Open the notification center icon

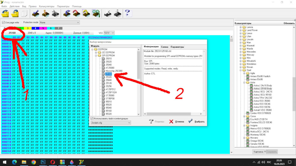290,162
